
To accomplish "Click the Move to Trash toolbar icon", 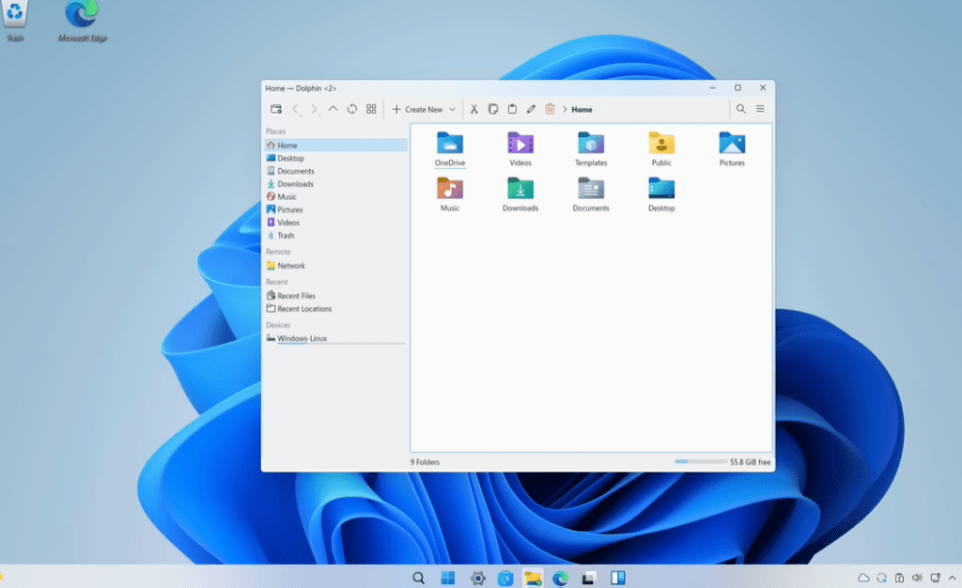I will (x=550, y=109).
